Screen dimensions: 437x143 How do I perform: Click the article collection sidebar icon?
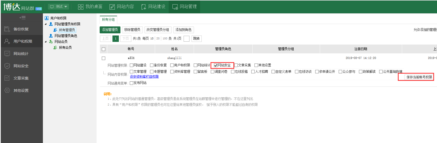7,78
